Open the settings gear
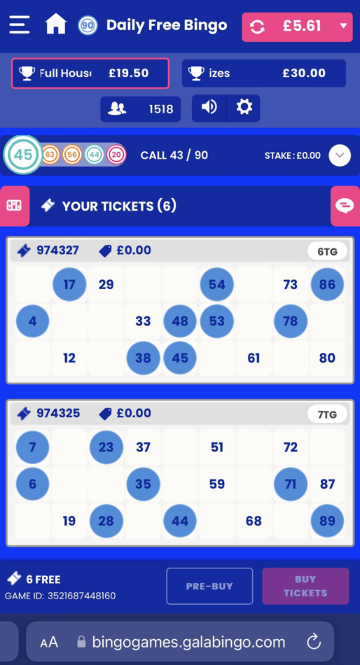Viewport: 360px width, 665px height. click(x=244, y=107)
